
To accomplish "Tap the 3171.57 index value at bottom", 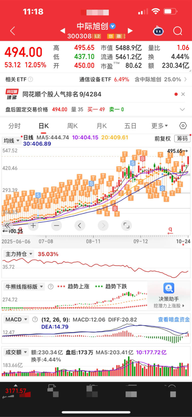I will pyautogui.click(x=16, y=391).
